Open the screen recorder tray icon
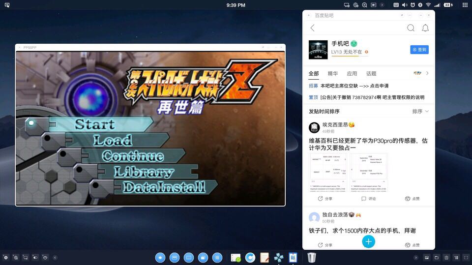 click(x=373, y=5)
